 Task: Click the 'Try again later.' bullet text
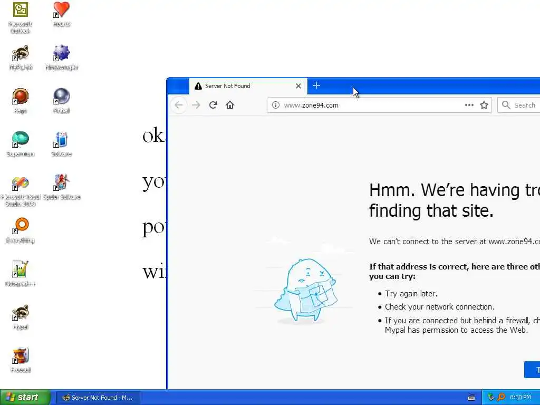pos(411,293)
